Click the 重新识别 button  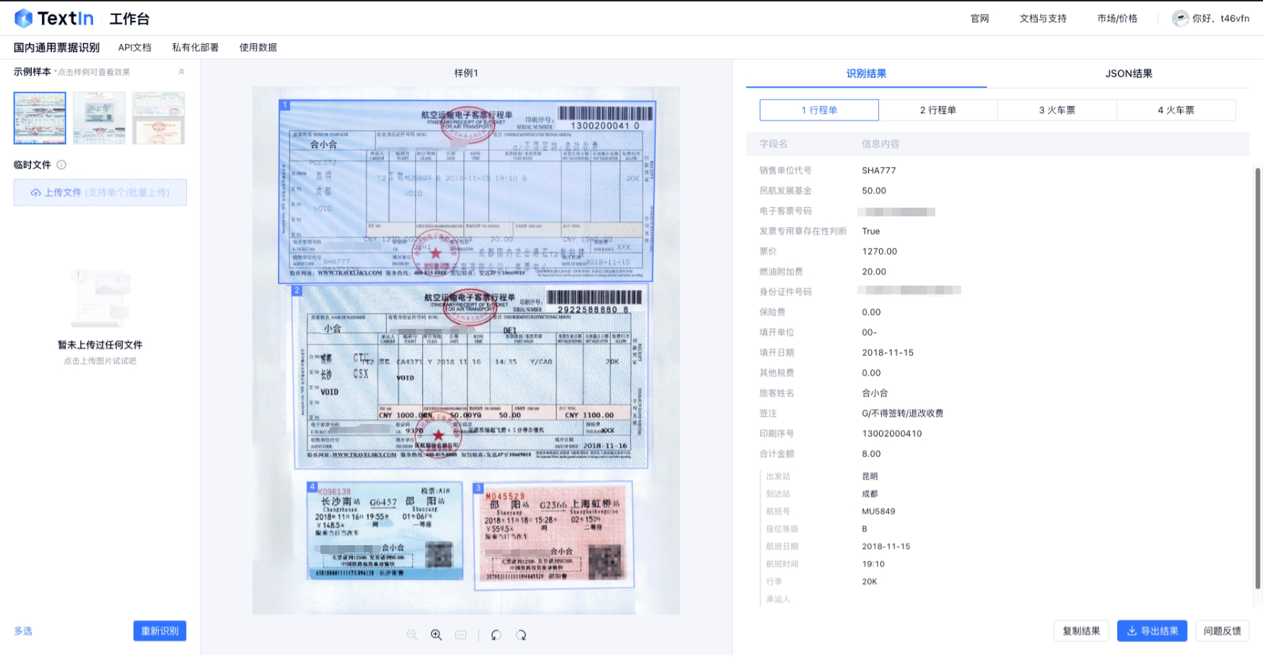[x=159, y=630]
